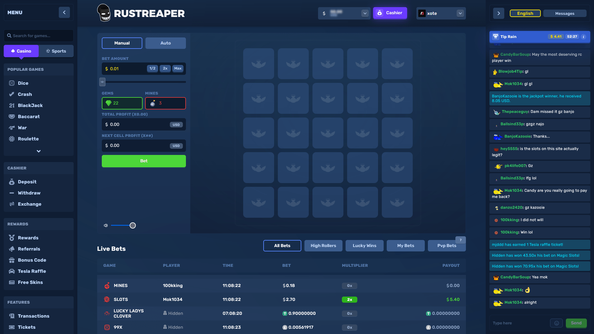
Task: Select the Roulette game icon
Action: coord(11,139)
